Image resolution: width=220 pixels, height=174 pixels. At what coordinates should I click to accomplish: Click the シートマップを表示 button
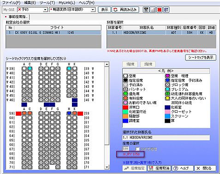(x=201, y=58)
